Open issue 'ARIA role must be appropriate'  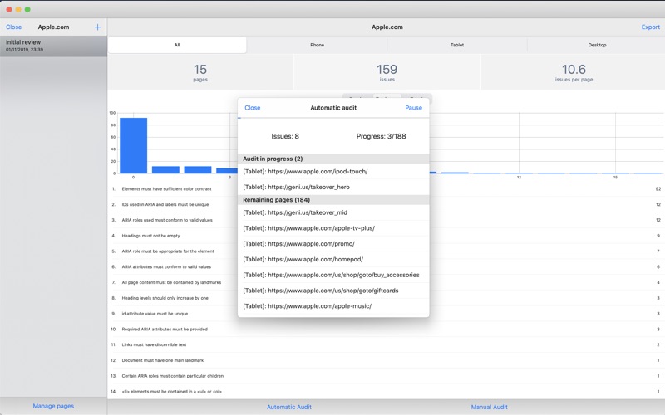pyautogui.click(x=386, y=251)
